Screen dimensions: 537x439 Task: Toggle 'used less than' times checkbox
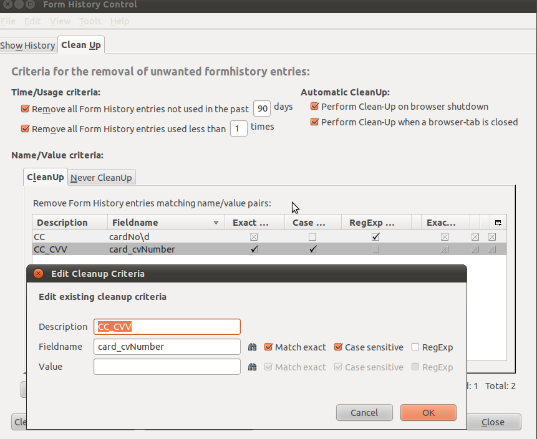[x=25, y=128]
